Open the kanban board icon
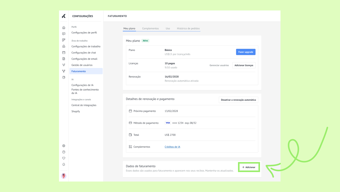 64,40
